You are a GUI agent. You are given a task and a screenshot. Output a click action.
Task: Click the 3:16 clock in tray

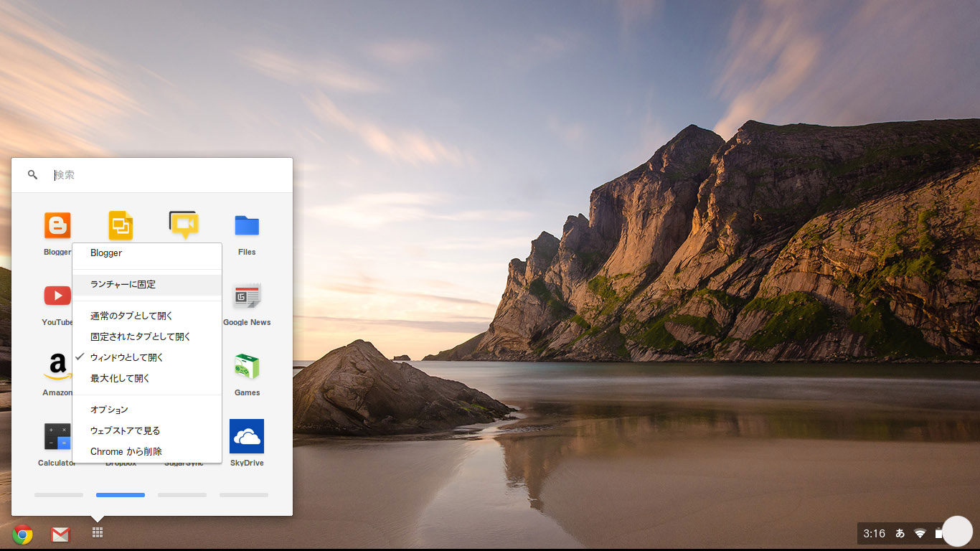[x=874, y=533]
